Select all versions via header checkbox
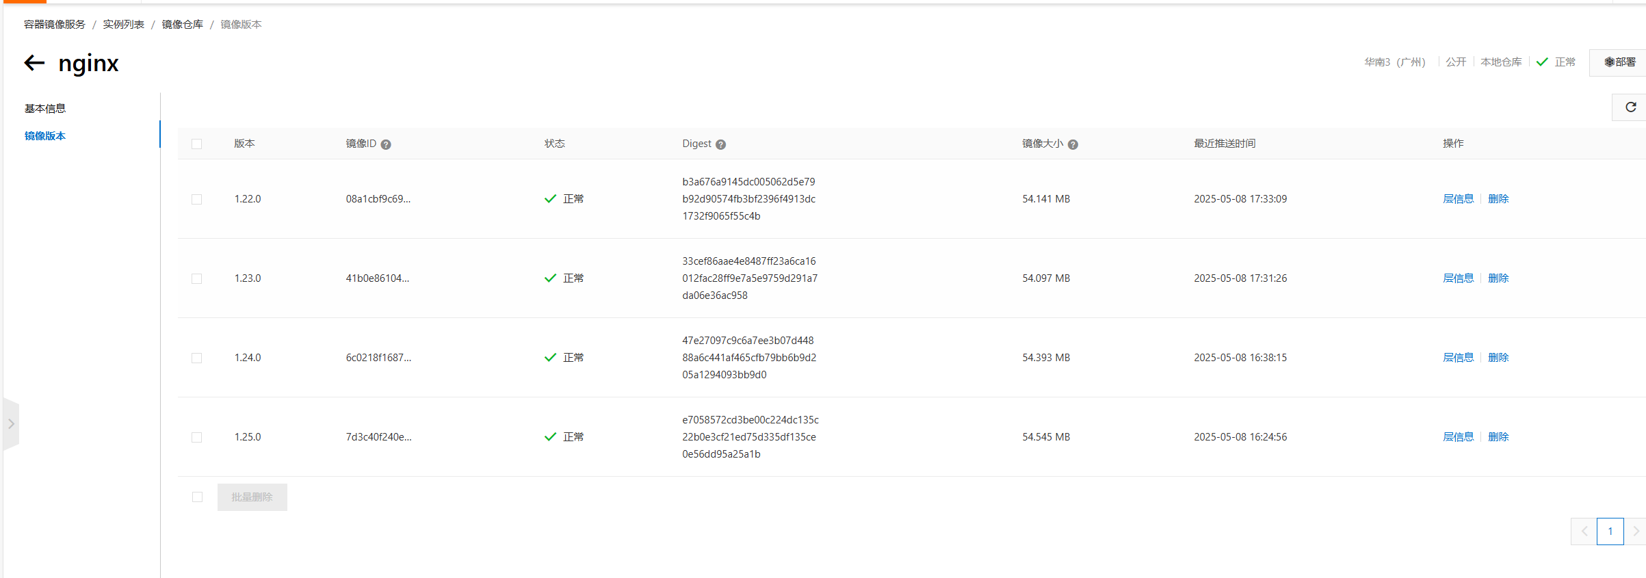 pyautogui.click(x=197, y=144)
